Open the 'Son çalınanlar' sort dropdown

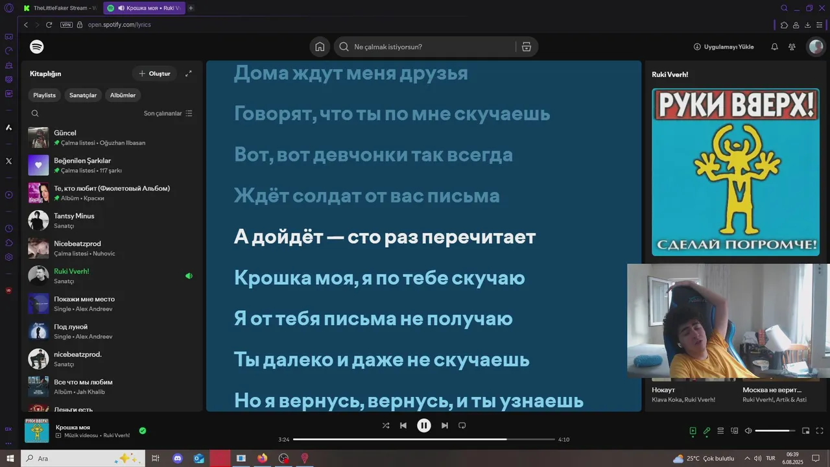(168, 113)
